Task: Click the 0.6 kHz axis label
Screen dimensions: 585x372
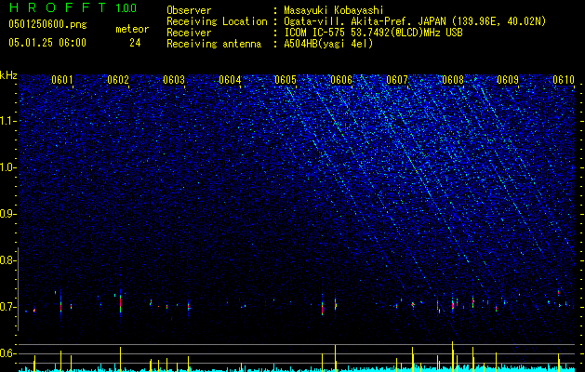Action: [8, 353]
